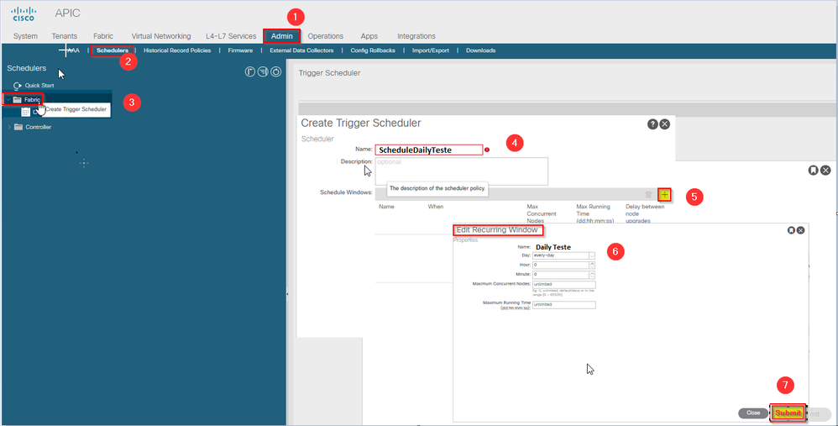Viewport: 838px width, 426px height.
Task: Click the Delay between node upgrades header
Action: point(645,213)
